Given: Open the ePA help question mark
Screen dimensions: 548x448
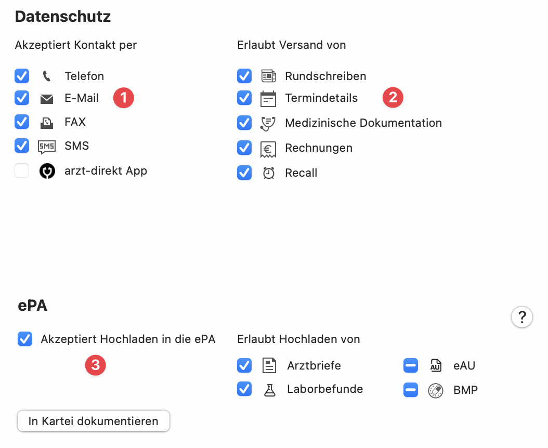Looking at the screenshot, I should click(x=522, y=317).
